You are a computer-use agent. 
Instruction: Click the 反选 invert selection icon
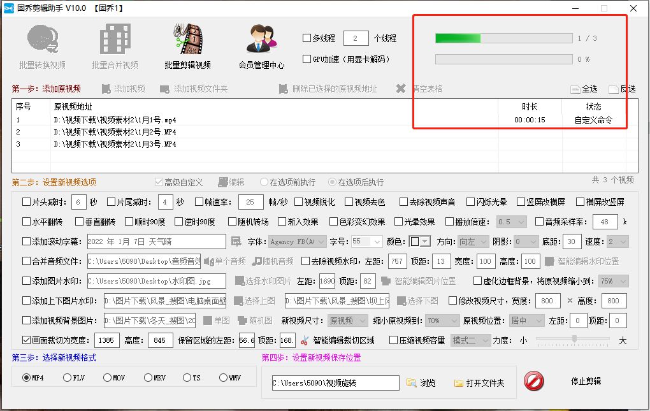613,89
